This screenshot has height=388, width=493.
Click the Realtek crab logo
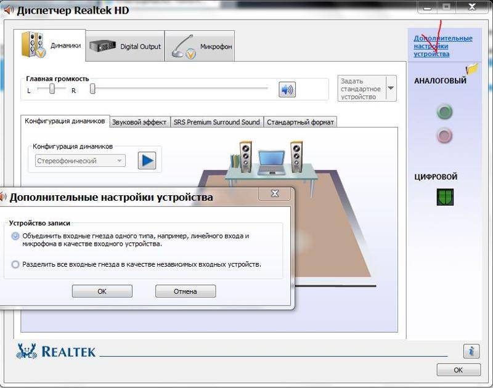pos(26,351)
